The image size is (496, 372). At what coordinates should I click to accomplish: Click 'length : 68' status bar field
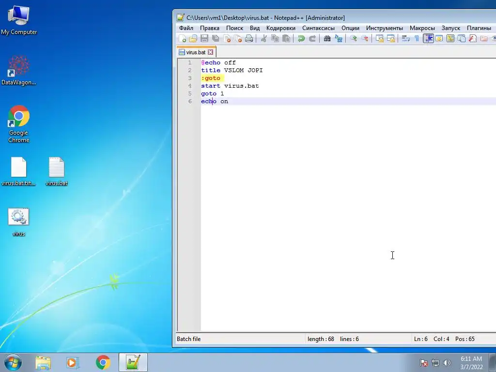(321, 339)
